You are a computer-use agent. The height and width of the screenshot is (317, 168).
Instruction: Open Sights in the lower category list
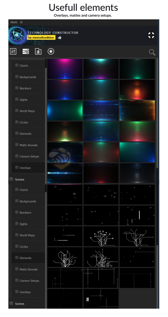(x=28, y=224)
